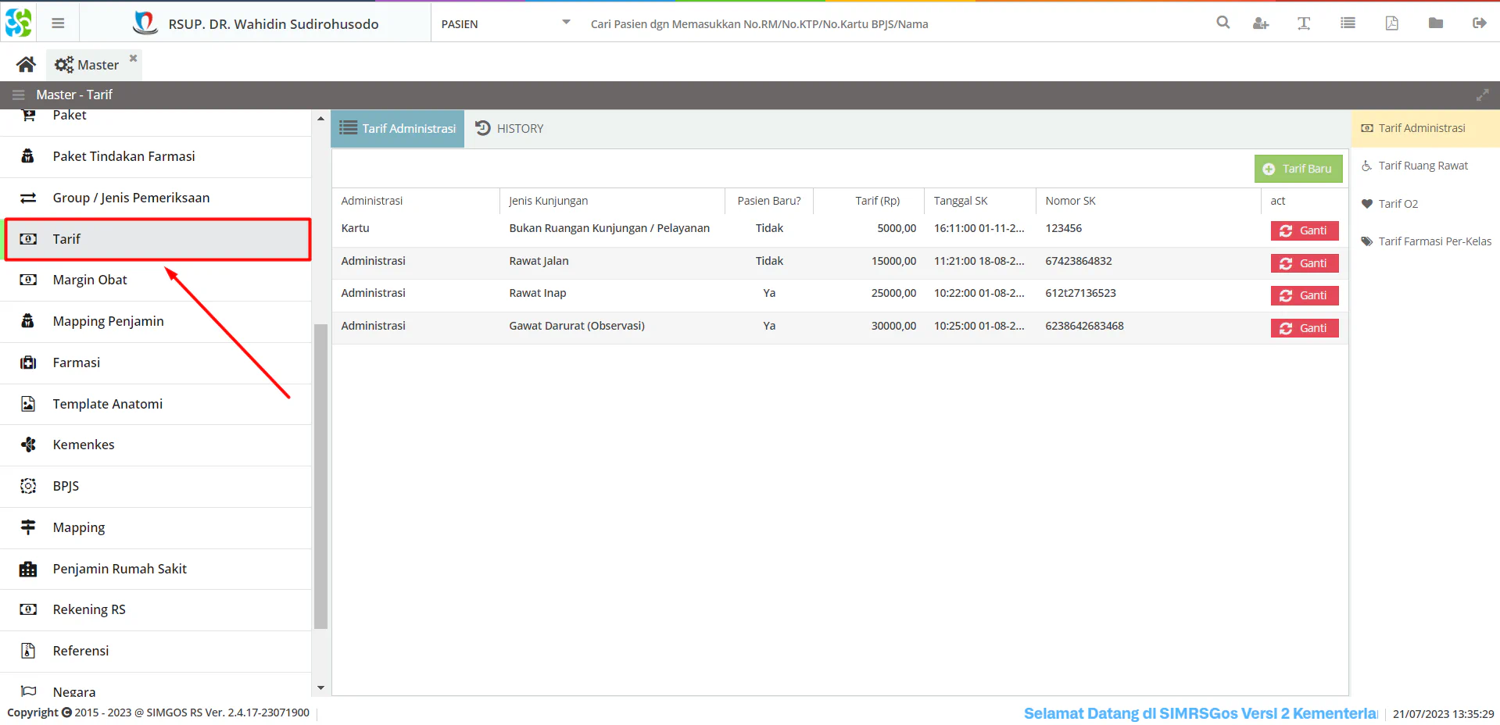
Task: Click the Referensi file icon
Action: click(28, 651)
